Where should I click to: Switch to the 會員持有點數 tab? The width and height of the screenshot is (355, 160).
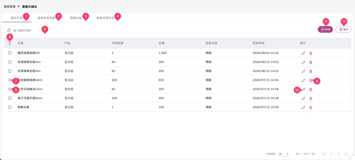46,18
